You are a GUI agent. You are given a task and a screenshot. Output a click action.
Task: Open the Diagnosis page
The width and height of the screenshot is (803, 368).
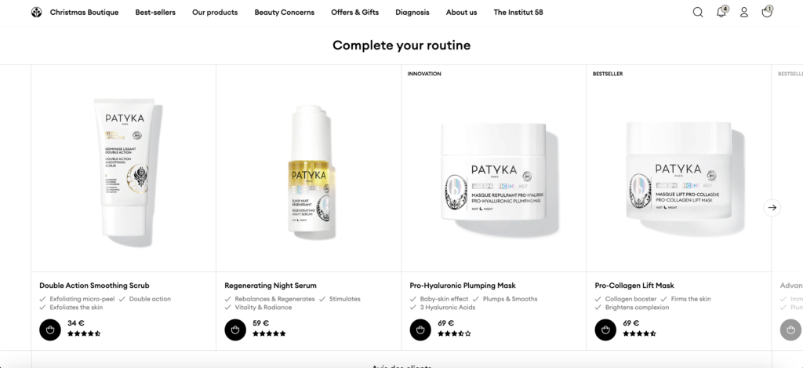[x=412, y=13]
